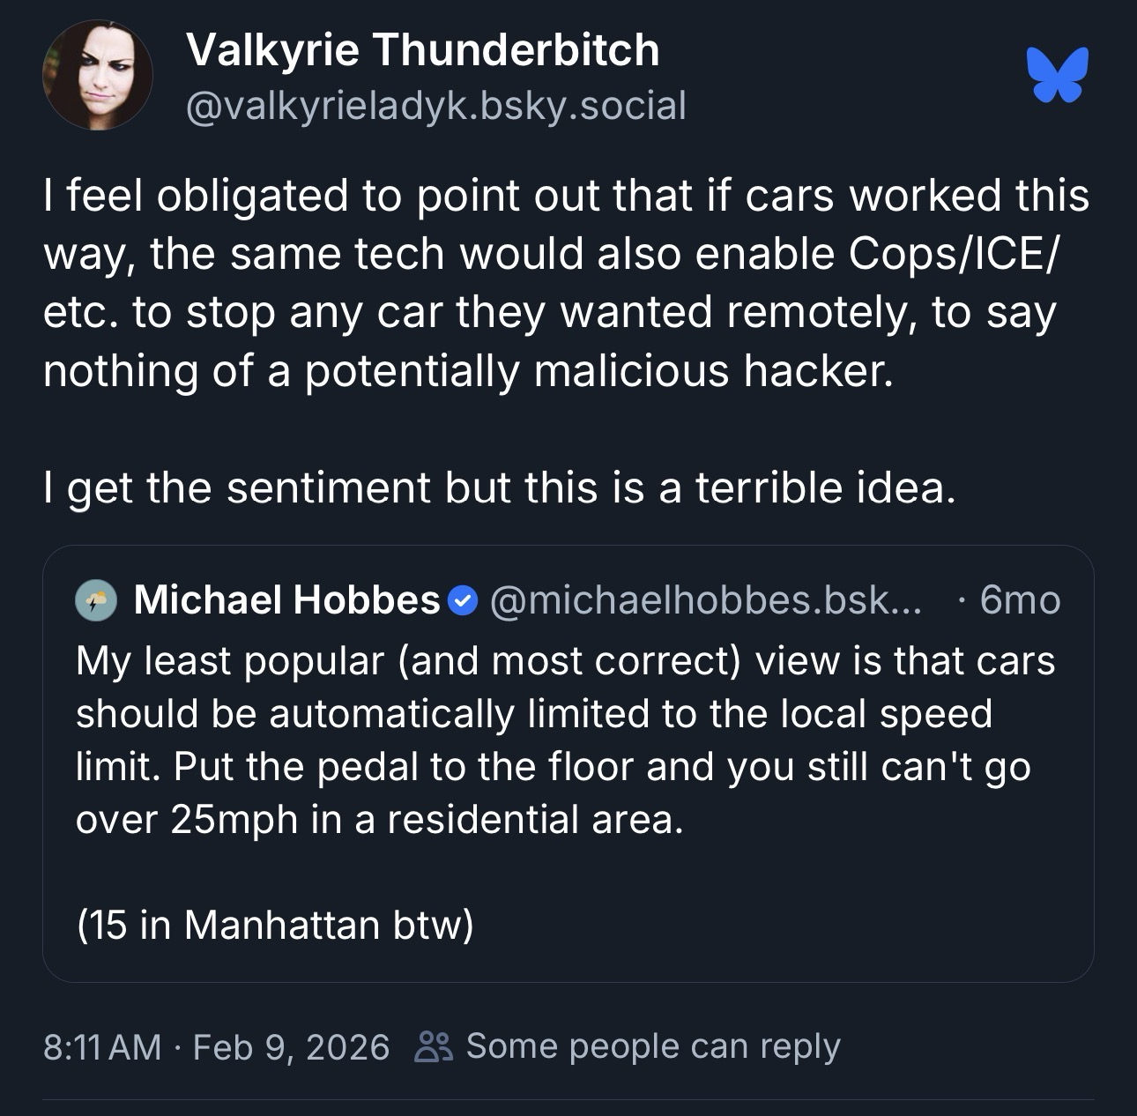Click the blue verified badge by Michael Hobbes
1137x1116 pixels.
pos(463,601)
